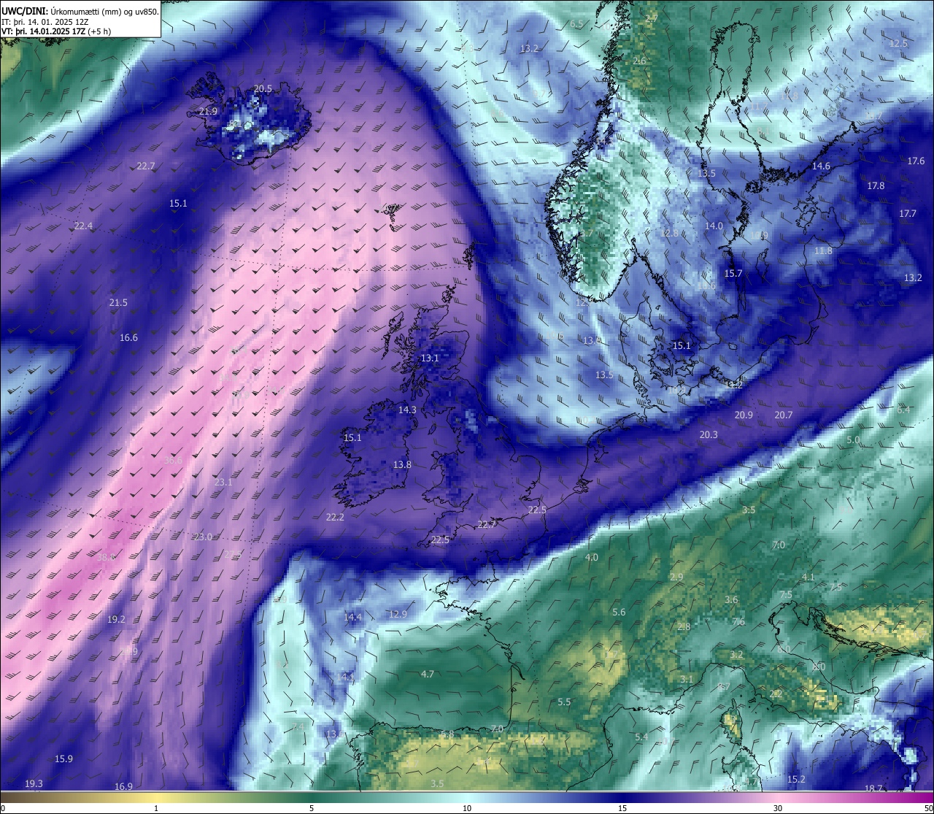Click the 0 label on the colour scale

click(4, 807)
